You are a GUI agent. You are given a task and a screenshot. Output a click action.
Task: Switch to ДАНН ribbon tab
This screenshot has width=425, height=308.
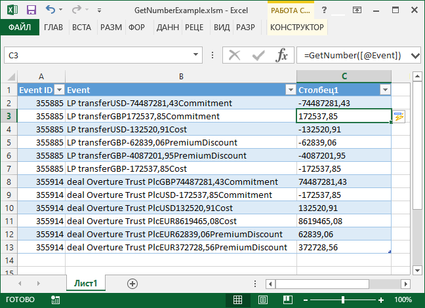[x=167, y=27]
